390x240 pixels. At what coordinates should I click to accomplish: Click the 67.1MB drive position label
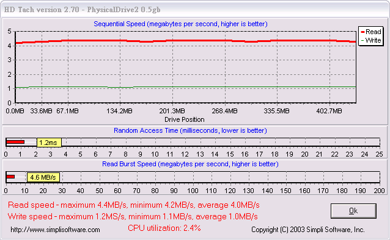(x=67, y=111)
